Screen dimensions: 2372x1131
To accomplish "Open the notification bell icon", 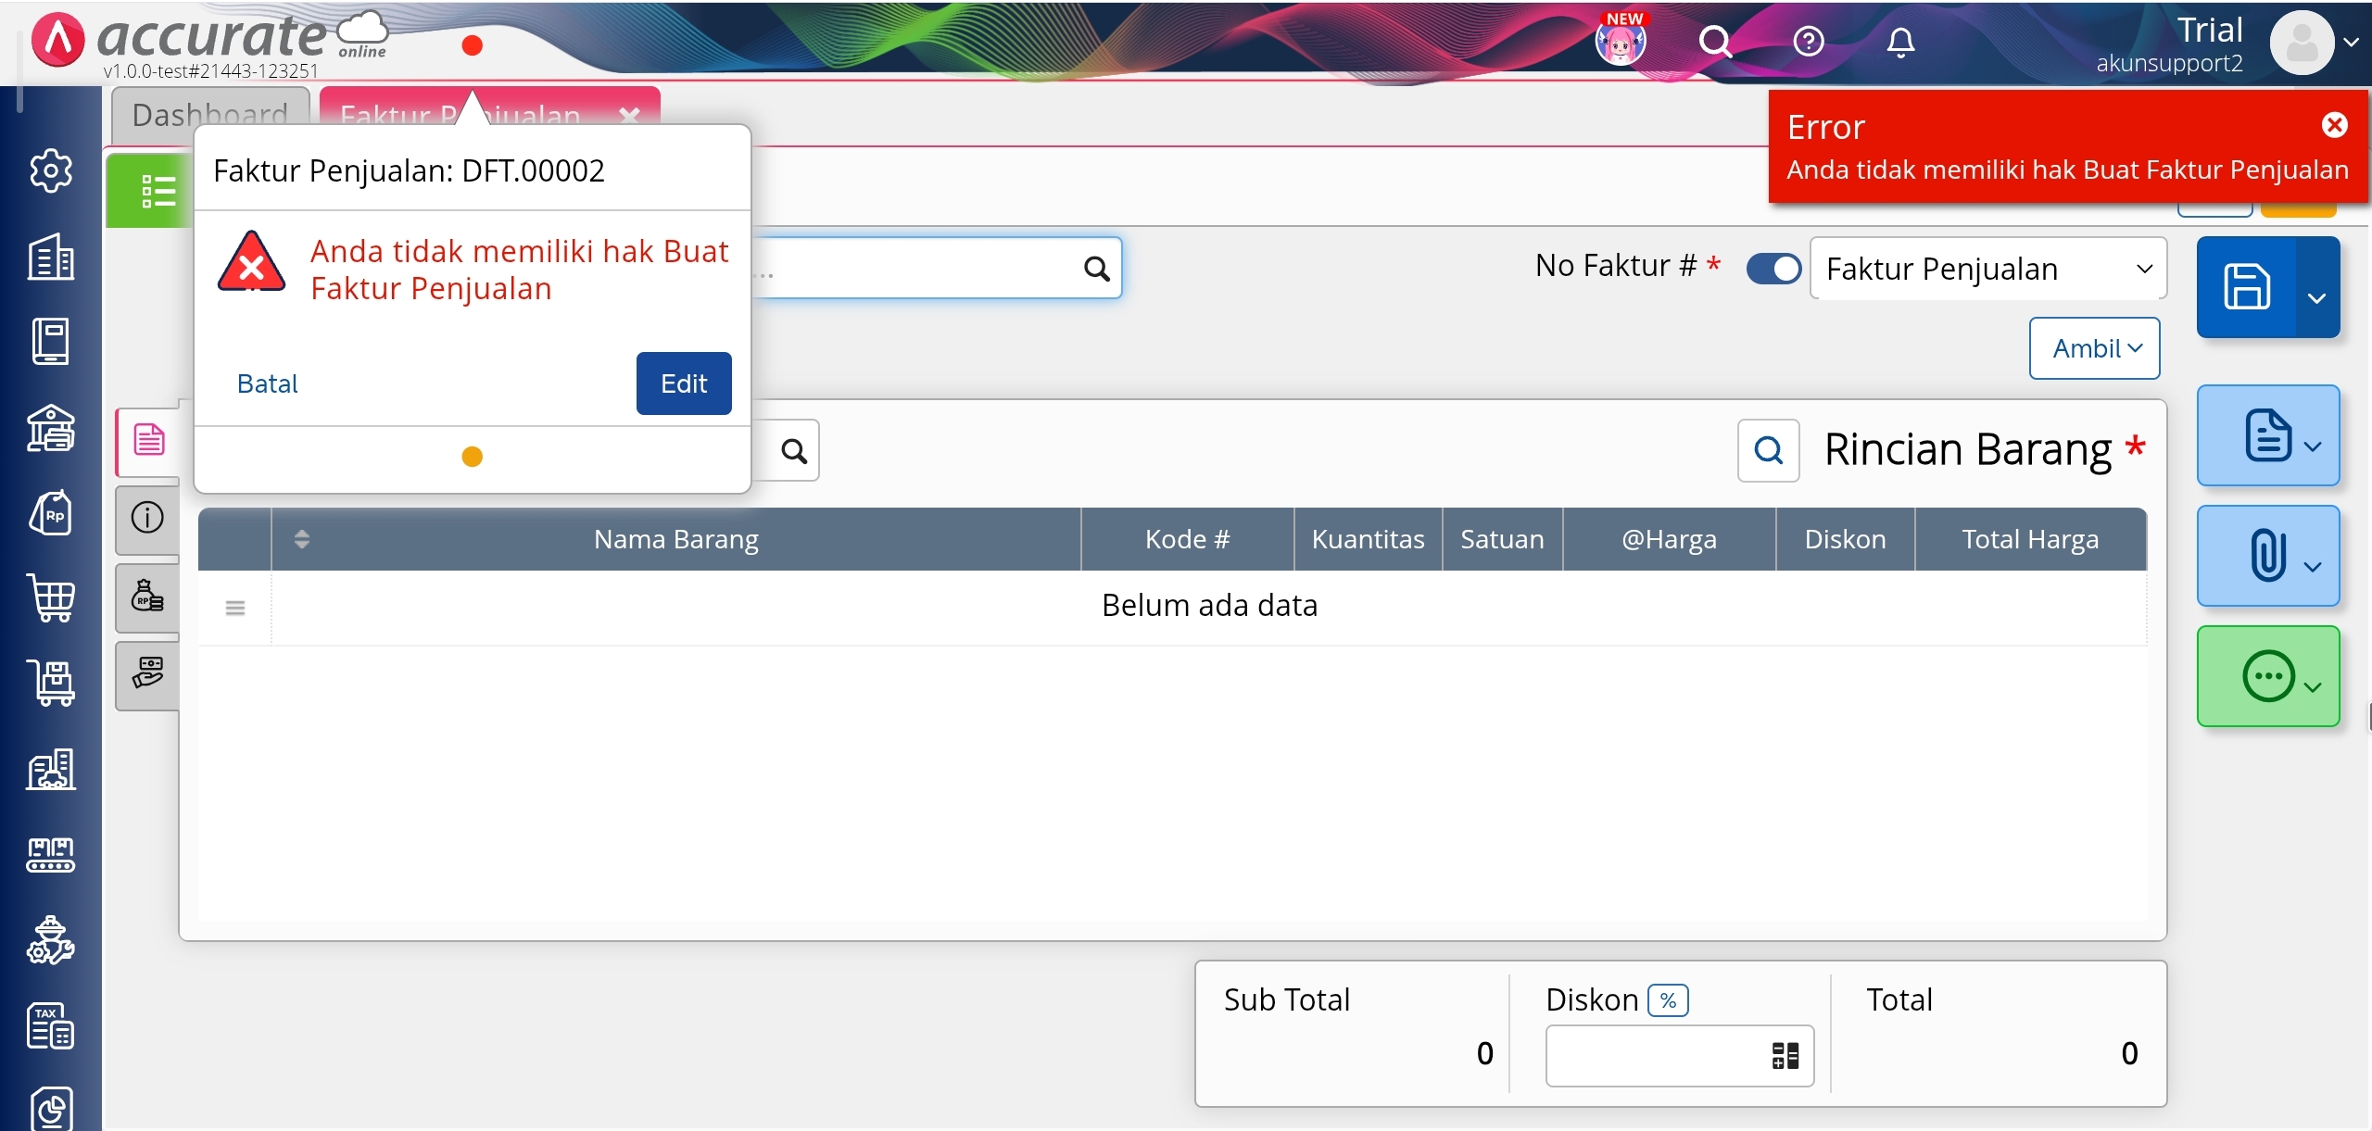I will pos(1900,43).
